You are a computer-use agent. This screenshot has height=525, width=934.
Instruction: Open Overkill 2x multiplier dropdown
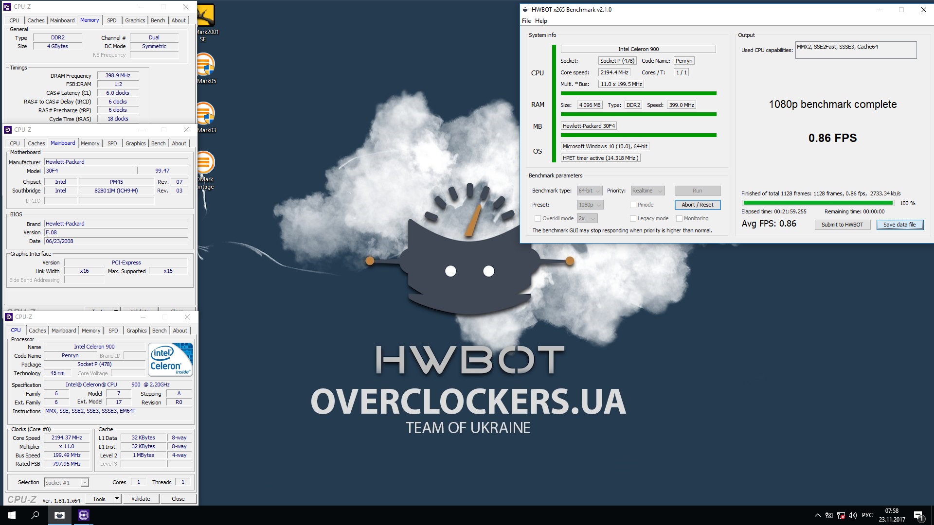pos(587,218)
